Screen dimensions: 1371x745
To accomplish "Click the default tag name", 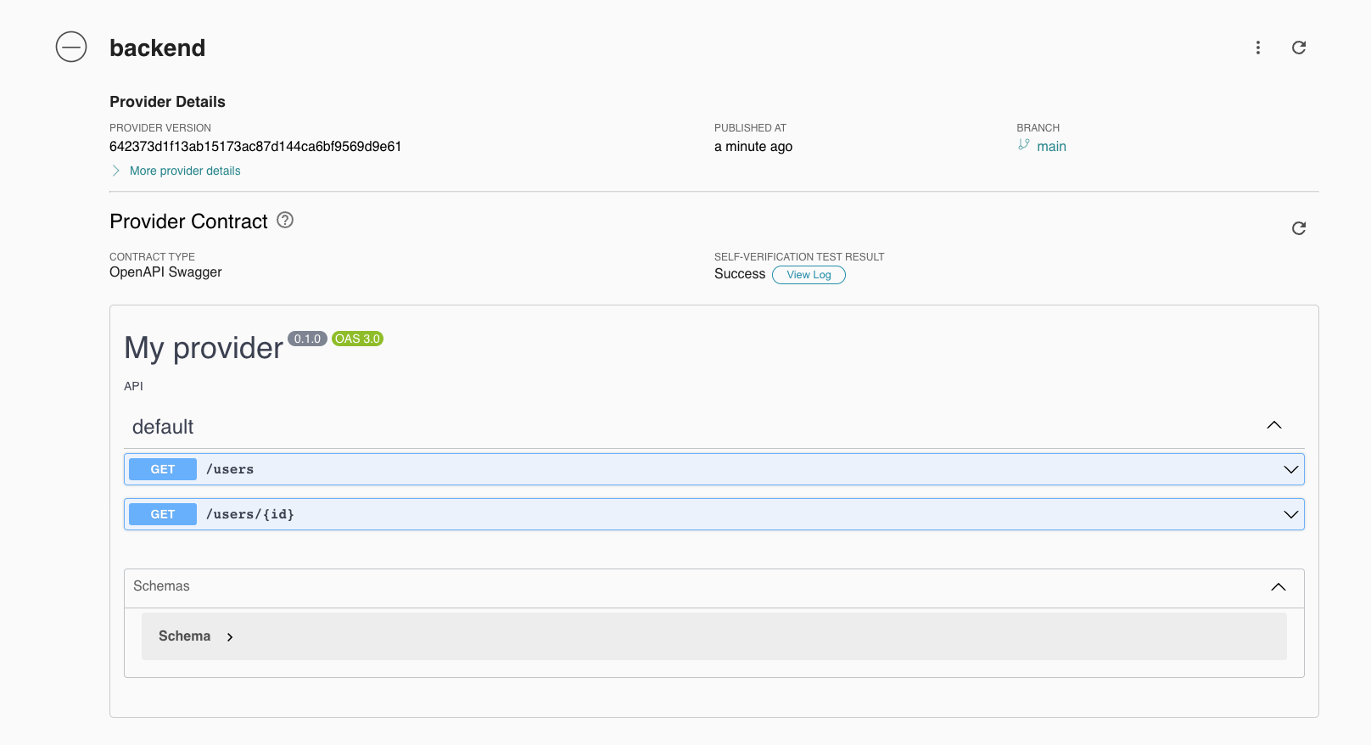I will (163, 427).
